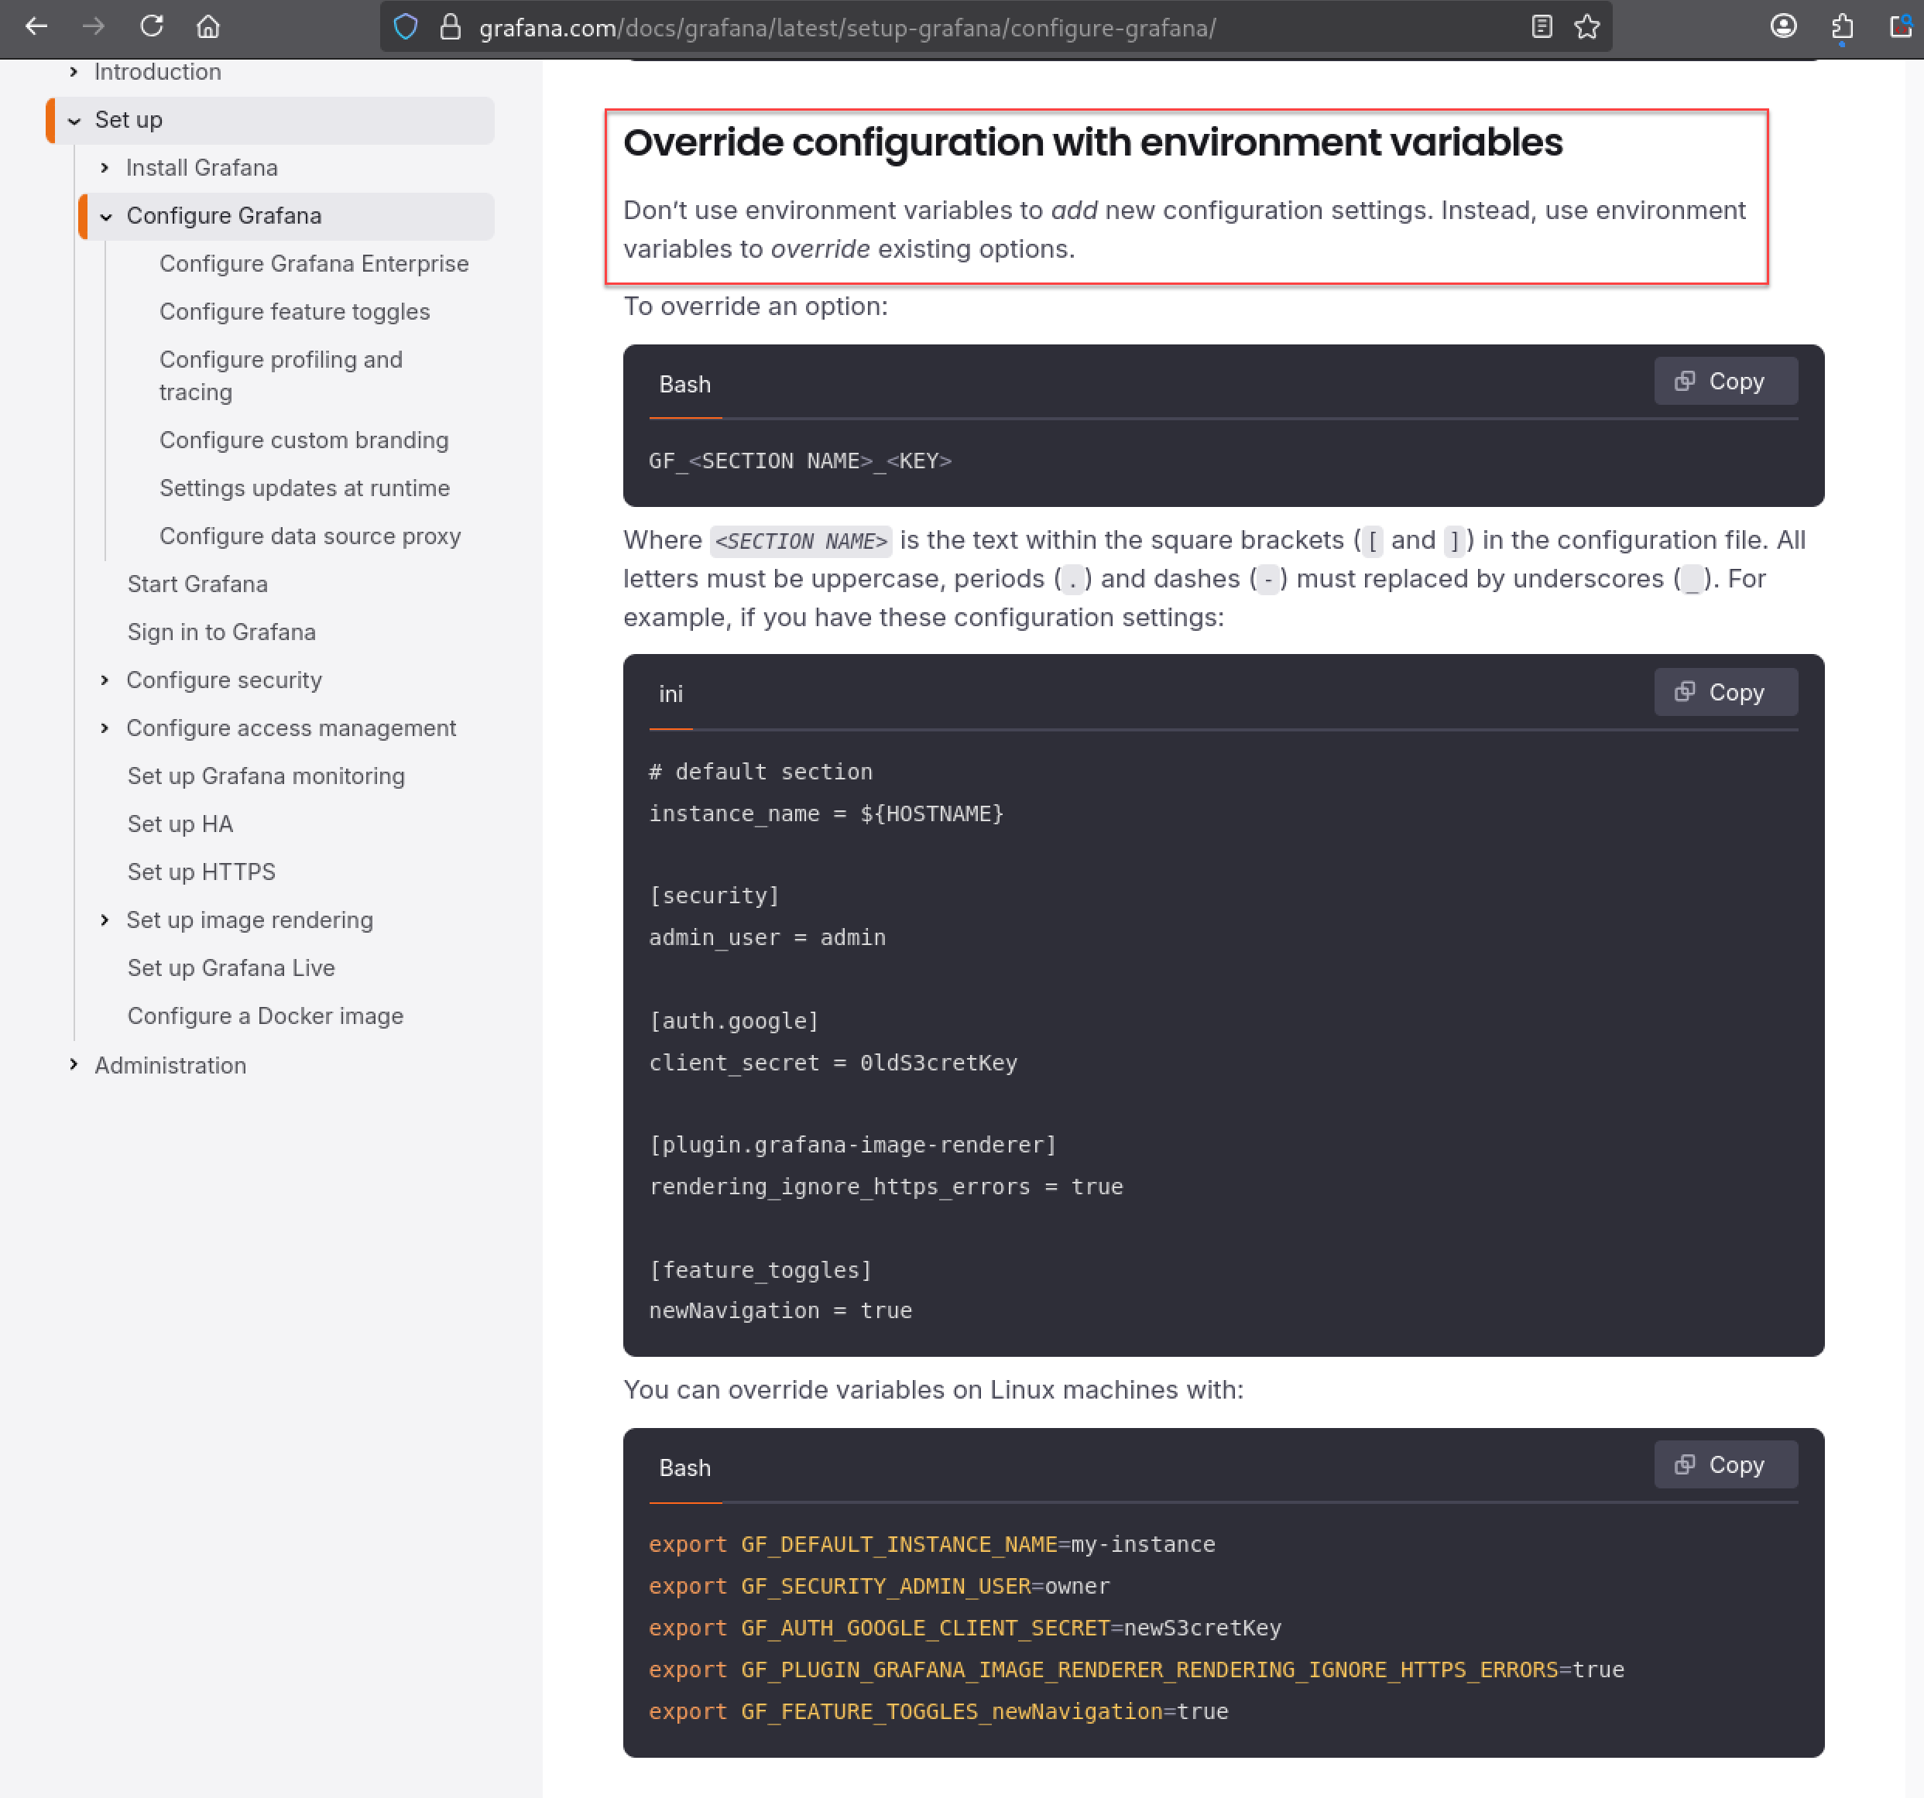Collapse the Configure Grafana chevron
The width and height of the screenshot is (1924, 1798).
tap(105, 217)
